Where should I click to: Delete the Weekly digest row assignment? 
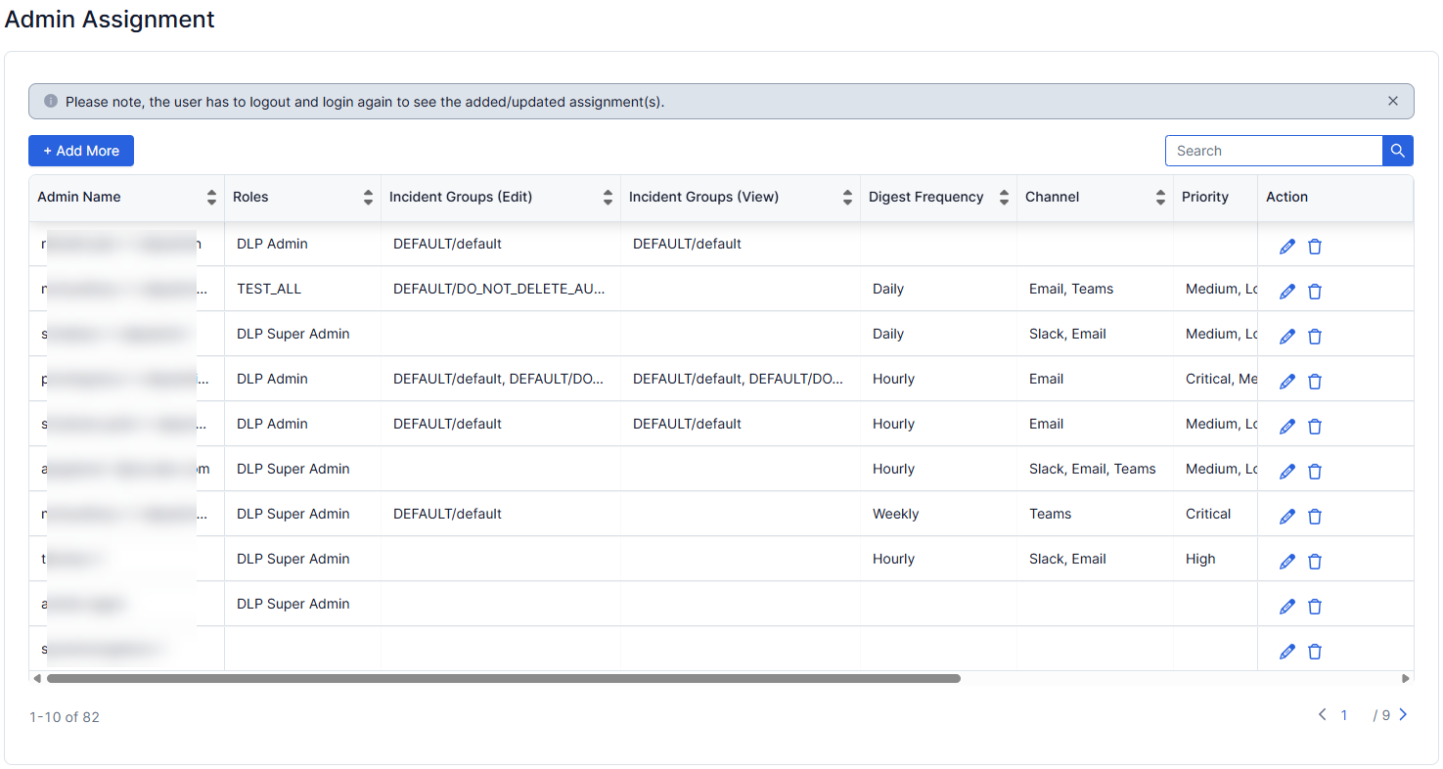click(x=1315, y=517)
